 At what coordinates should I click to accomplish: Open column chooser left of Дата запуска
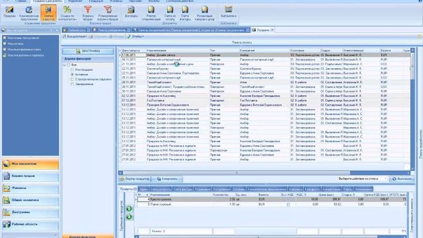pyautogui.click(x=120, y=50)
